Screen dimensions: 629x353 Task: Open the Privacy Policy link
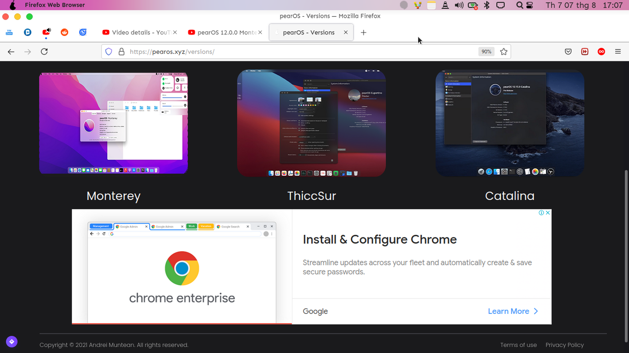point(565,345)
